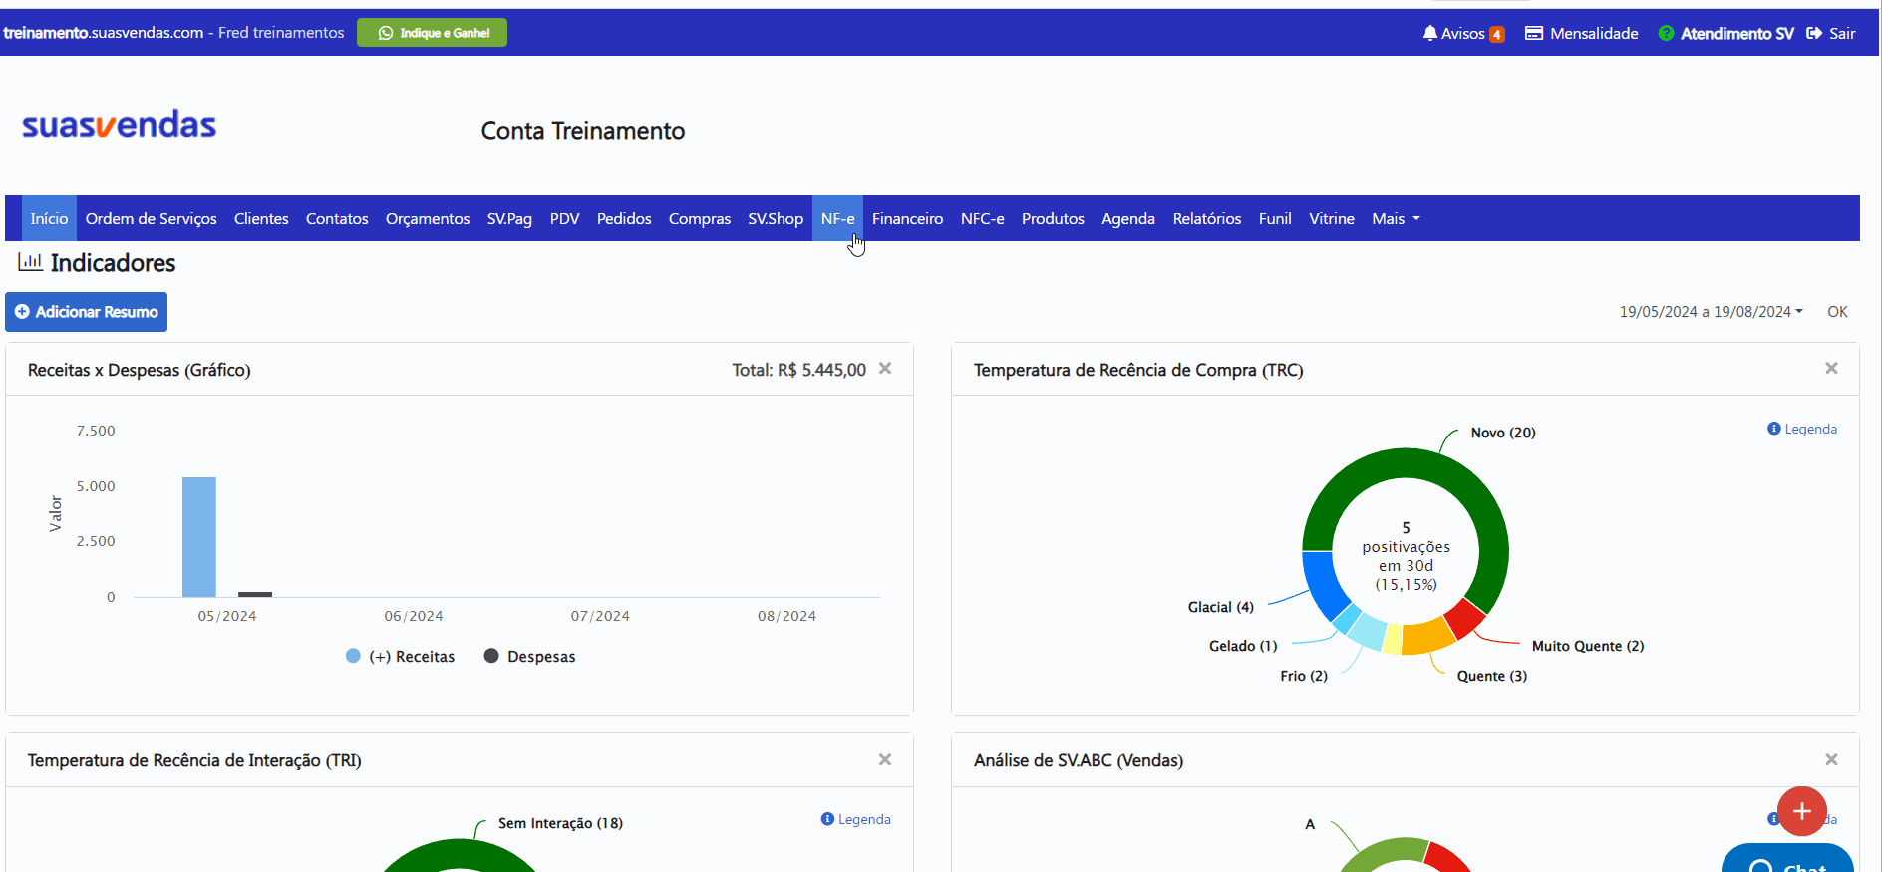This screenshot has height=872, width=1882.
Task: Open Vitrine menu item
Action: tap(1332, 218)
